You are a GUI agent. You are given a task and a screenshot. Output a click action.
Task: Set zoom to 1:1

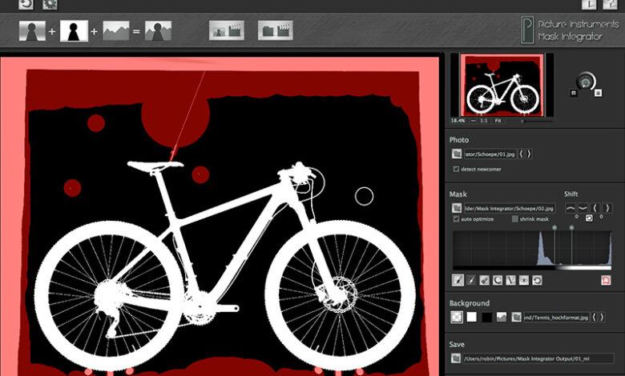pos(484,121)
